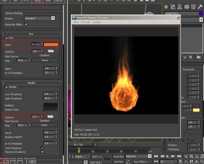Open the Modify command panel tab
Image resolution: width=204 pixels, height=164 pixels.
(x=173, y=7)
